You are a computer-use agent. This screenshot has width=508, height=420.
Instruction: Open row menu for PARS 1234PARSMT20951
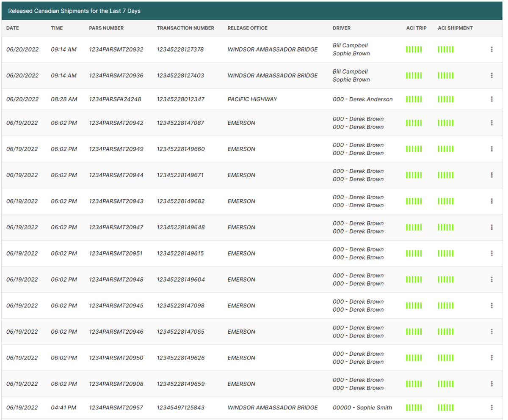tap(491, 253)
